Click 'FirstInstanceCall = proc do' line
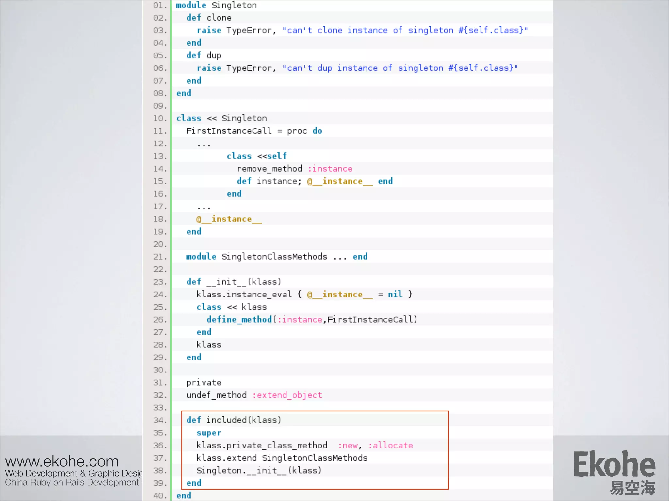The width and height of the screenshot is (669, 501). point(254,131)
